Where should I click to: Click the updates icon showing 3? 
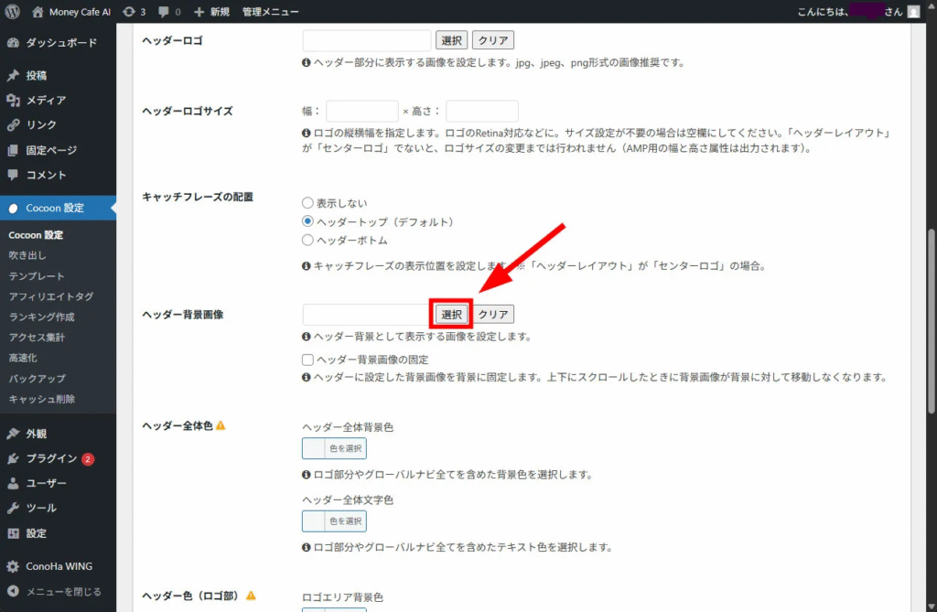coord(128,11)
